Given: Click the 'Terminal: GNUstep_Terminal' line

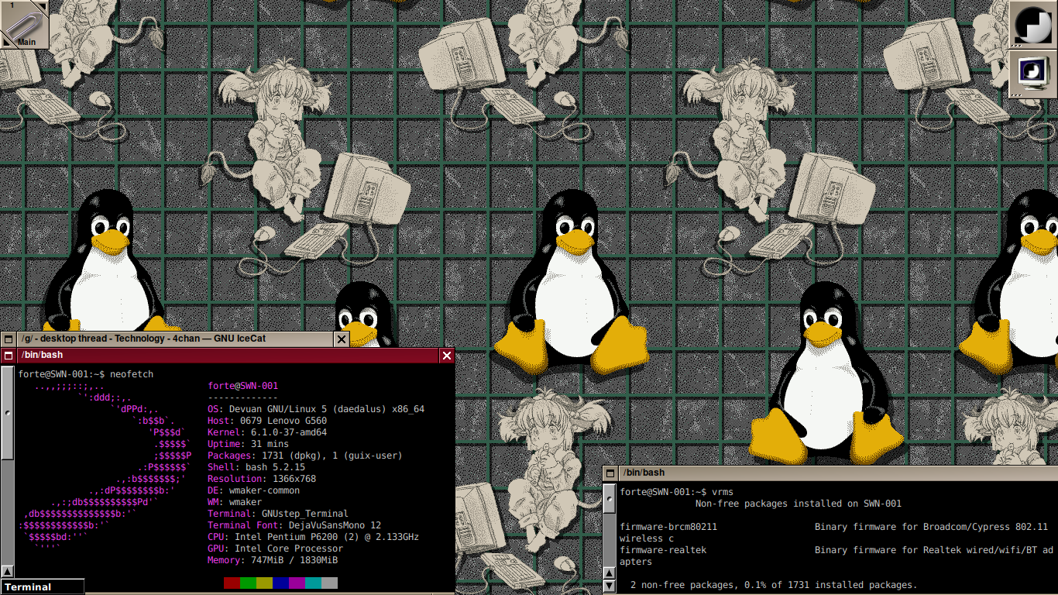Looking at the screenshot, I should (x=278, y=514).
